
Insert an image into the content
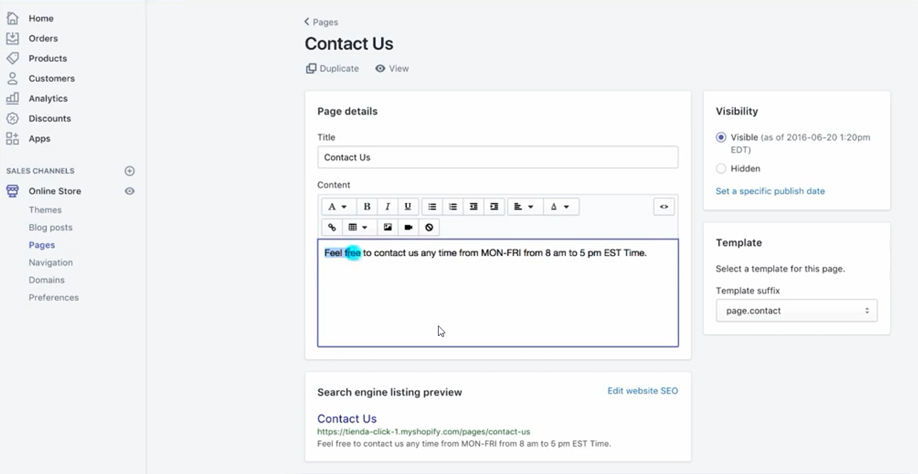(387, 228)
